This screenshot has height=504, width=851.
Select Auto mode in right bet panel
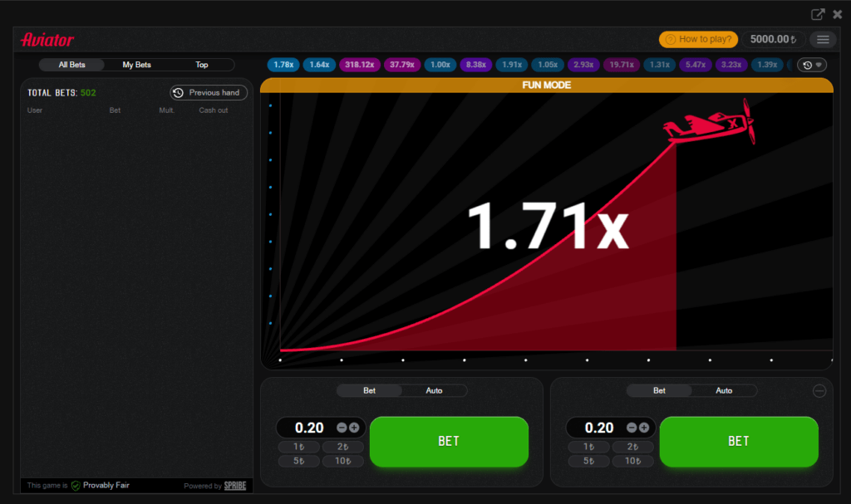[724, 390]
